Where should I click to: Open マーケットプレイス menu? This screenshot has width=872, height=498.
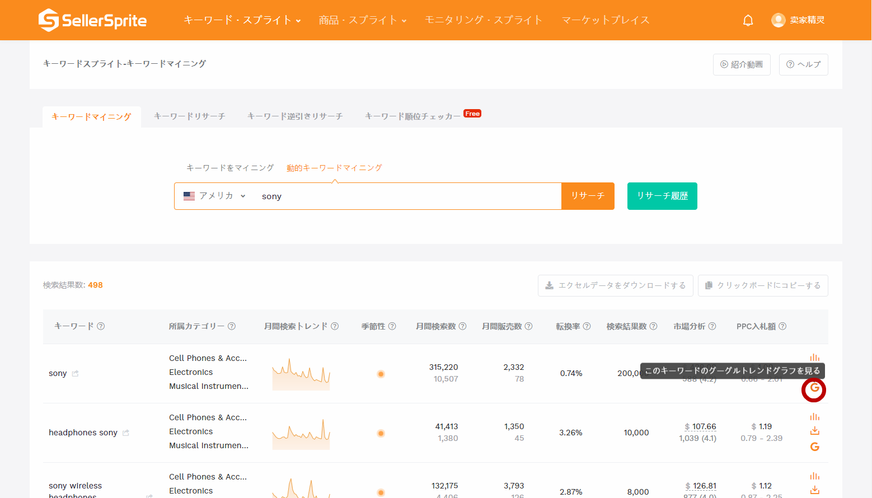pos(606,20)
